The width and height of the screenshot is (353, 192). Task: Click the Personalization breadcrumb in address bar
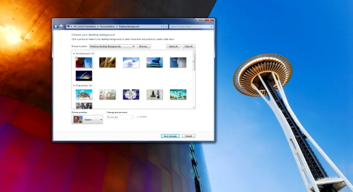[x=107, y=27]
